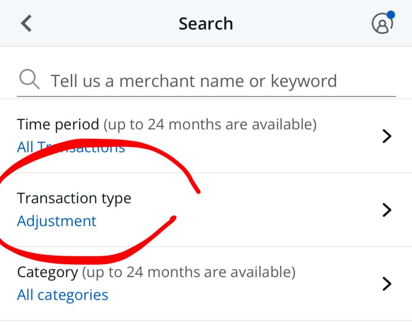Expand the Time period chevron
The image size is (412, 326).
click(x=387, y=136)
